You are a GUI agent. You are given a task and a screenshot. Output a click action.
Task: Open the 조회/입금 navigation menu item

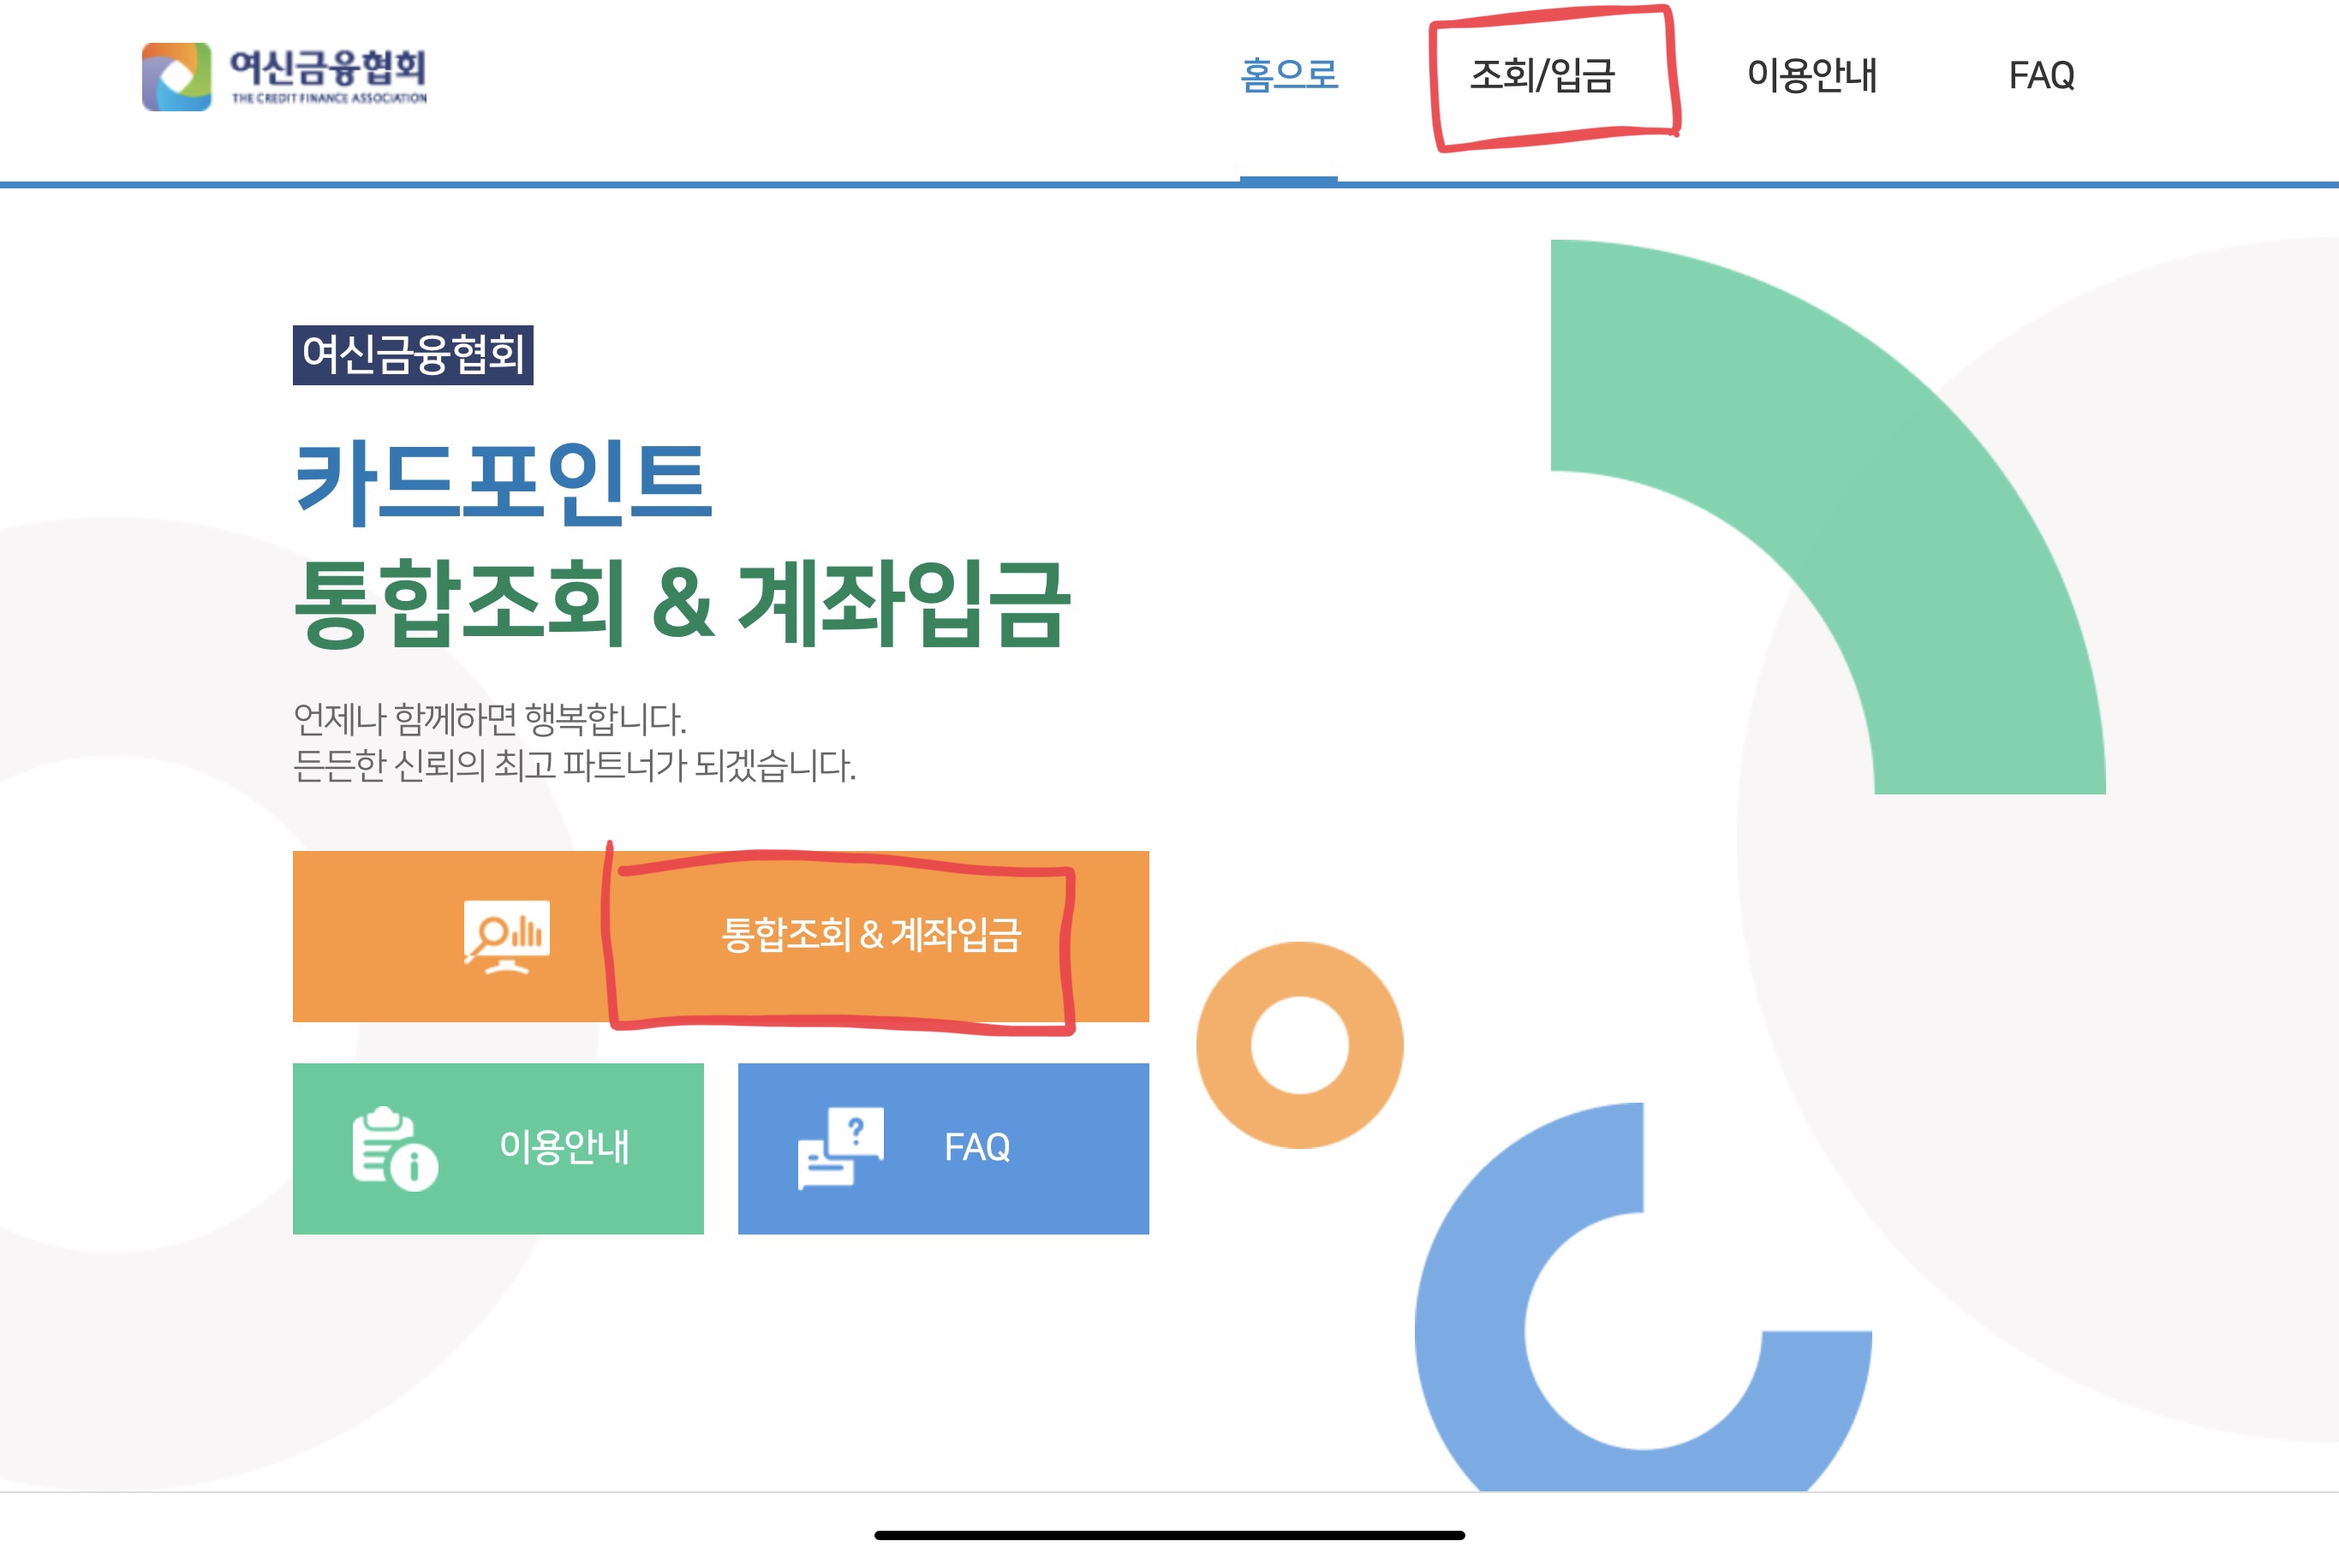point(1542,75)
